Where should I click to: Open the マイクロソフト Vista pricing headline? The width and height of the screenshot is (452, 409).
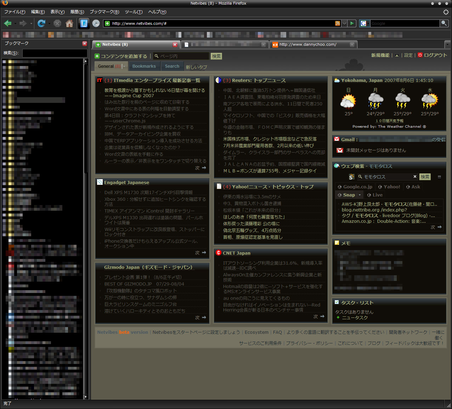[x=274, y=118]
